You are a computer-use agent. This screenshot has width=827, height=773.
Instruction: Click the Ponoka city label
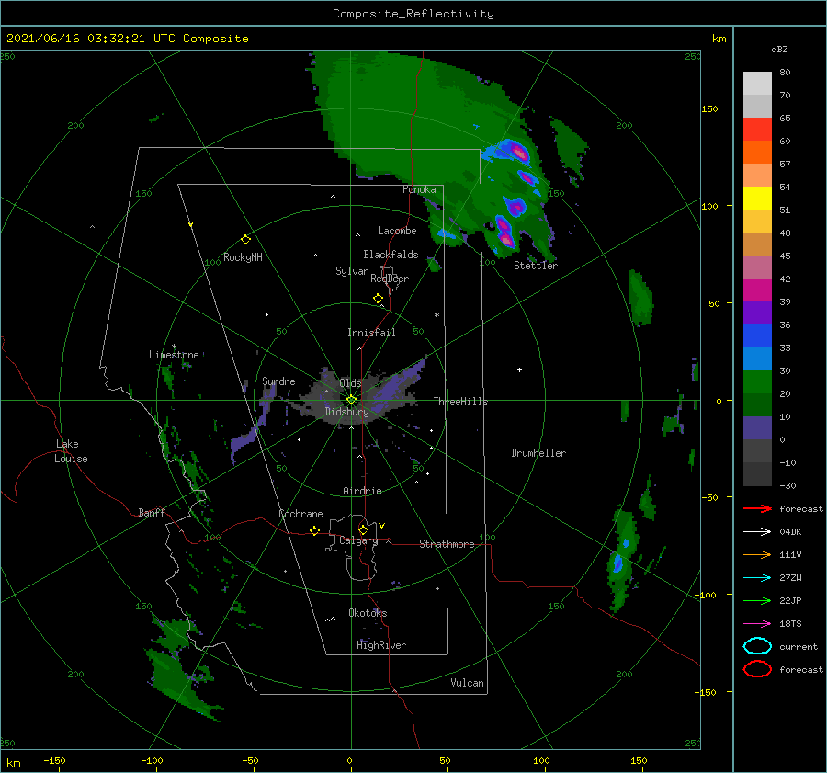[419, 189]
